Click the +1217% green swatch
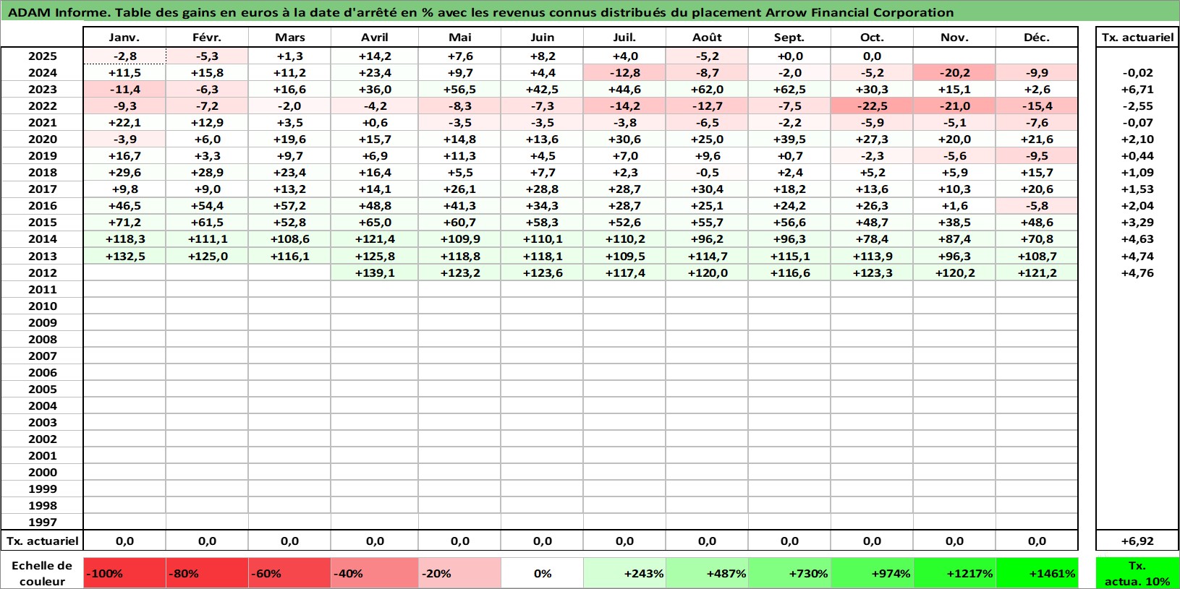 (954, 573)
